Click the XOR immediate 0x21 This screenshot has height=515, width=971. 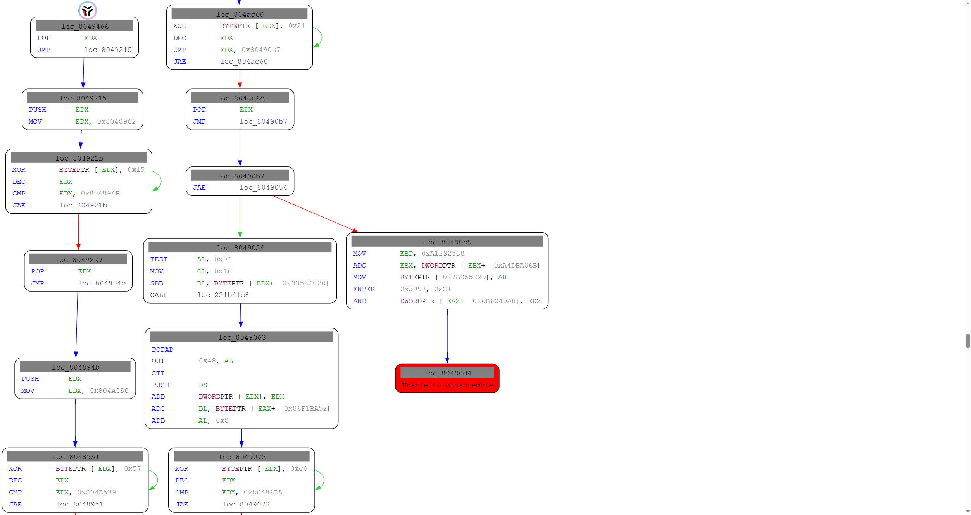tap(297, 26)
